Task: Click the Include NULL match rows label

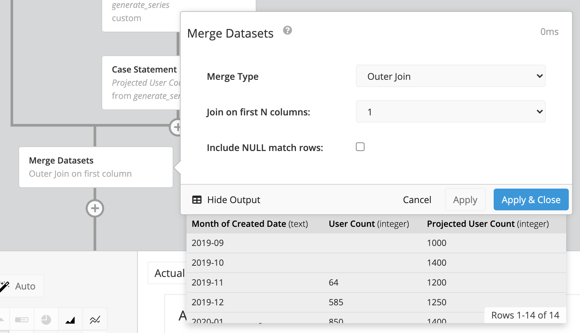Action: tap(265, 148)
